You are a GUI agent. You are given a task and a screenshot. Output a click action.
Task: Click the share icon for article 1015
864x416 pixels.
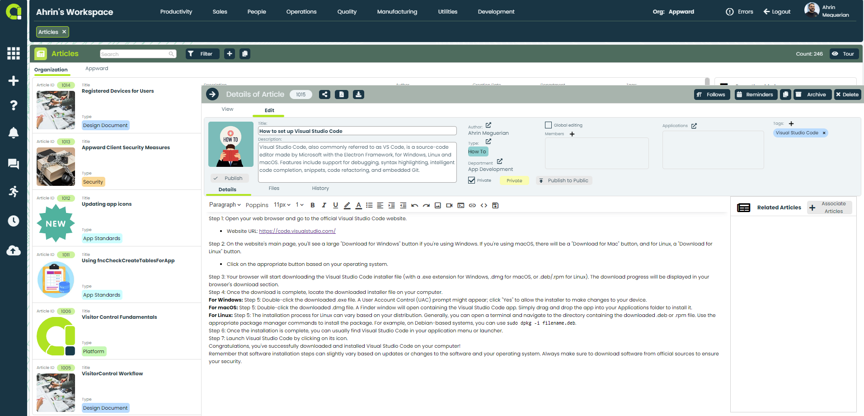324,95
